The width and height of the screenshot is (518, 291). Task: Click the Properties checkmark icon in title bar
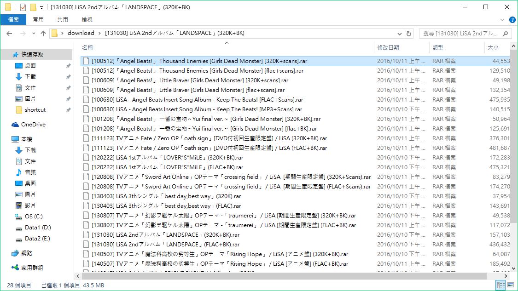tap(23, 7)
